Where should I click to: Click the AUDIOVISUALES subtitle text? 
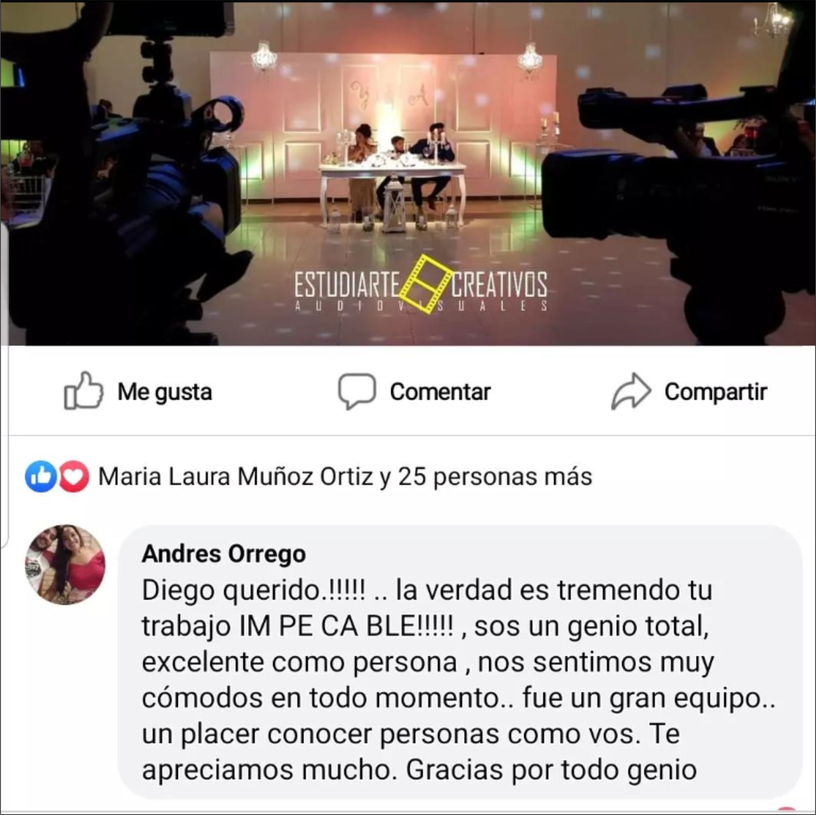point(421,306)
